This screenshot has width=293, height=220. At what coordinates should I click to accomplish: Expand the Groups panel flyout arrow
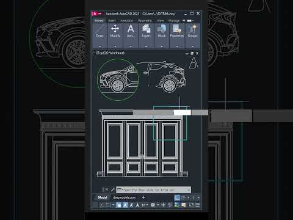coord(192,46)
